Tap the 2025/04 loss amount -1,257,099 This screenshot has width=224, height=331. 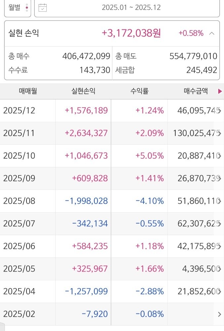pos(86,291)
